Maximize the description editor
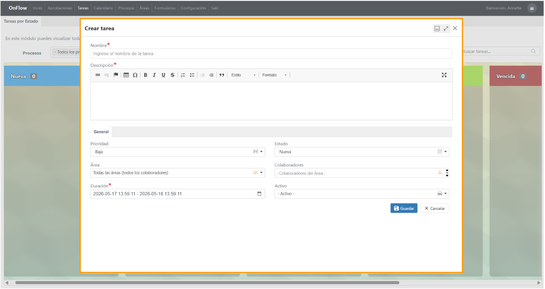 pos(444,75)
